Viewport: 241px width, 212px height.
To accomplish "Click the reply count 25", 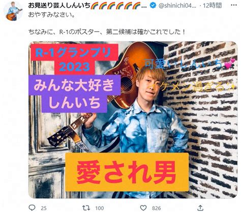I will [44, 208].
